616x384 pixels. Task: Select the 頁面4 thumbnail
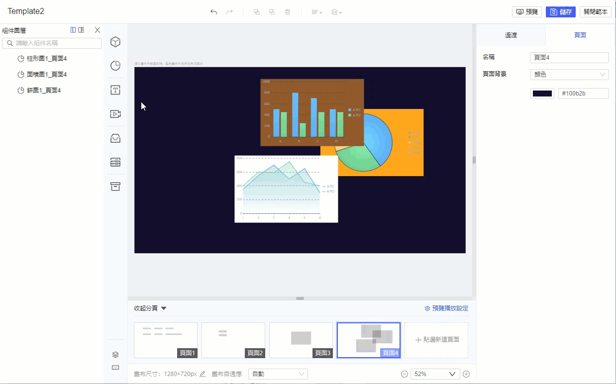pos(369,340)
